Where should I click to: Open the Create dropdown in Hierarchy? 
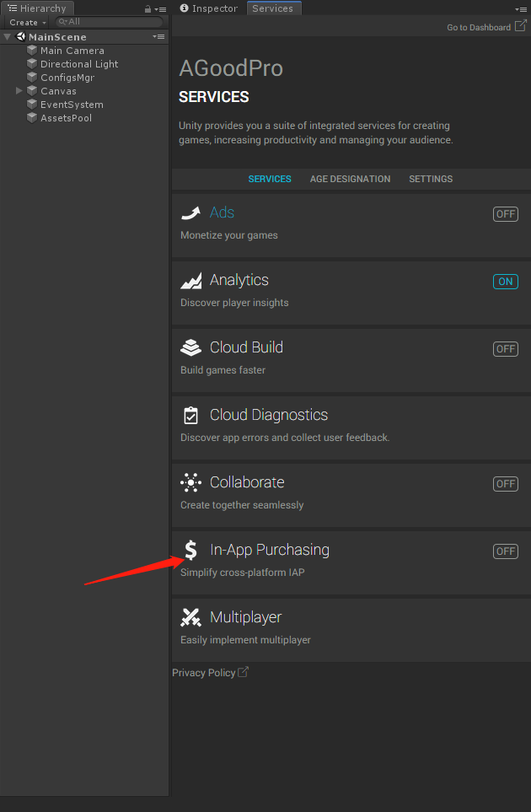pos(26,22)
